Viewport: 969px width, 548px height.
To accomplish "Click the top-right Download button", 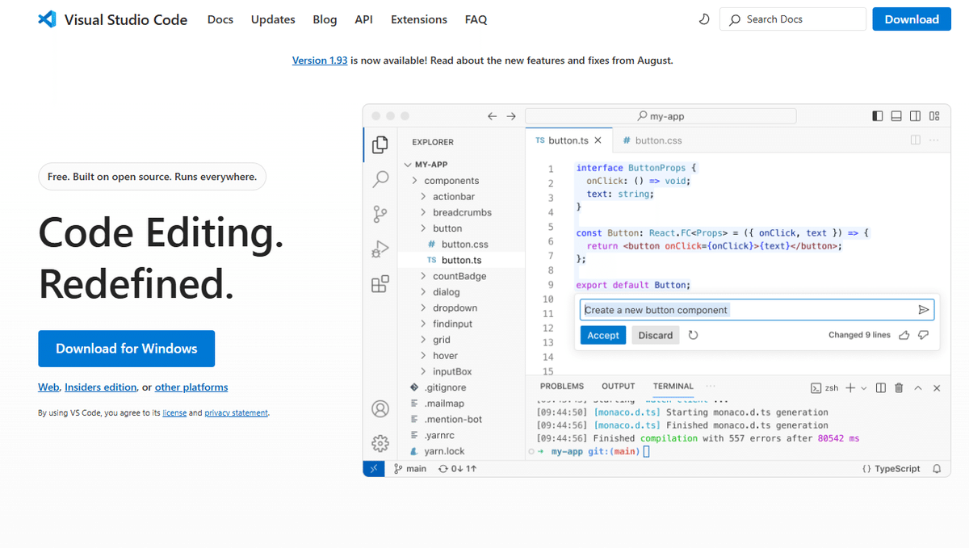I will tap(912, 19).
